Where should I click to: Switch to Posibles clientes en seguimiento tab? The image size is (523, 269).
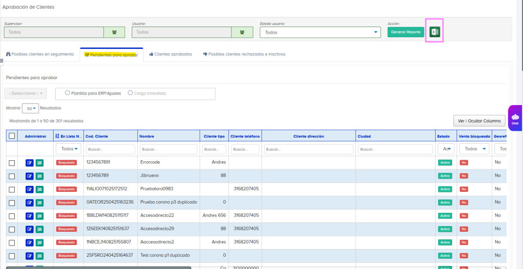(x=40, y=54)
